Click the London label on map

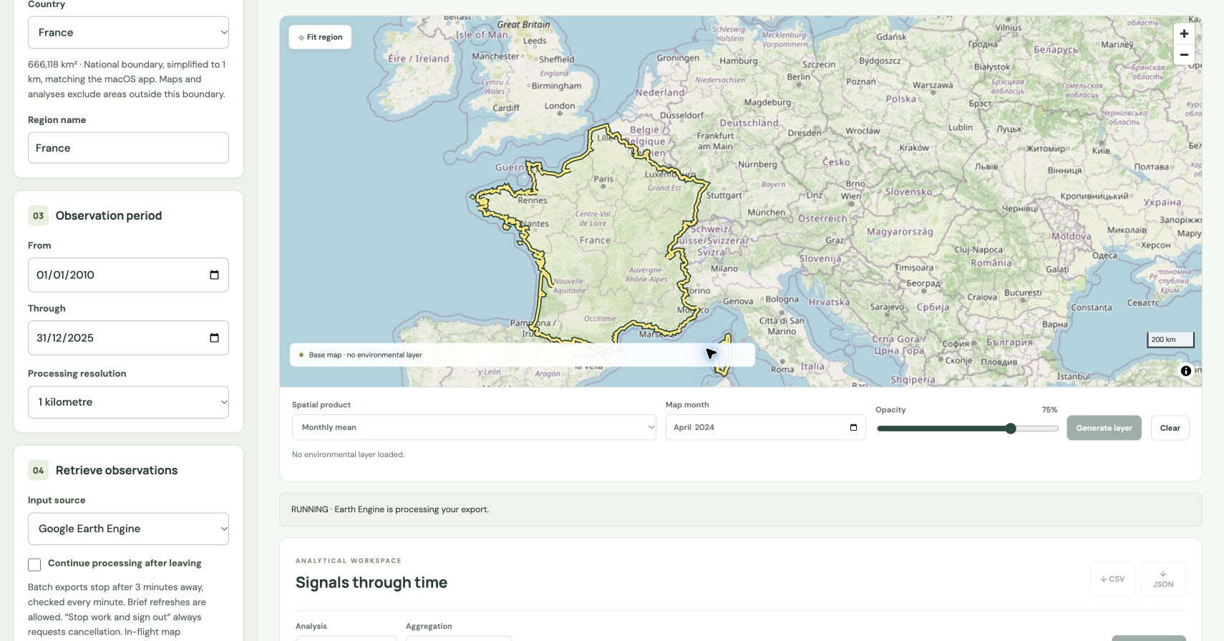[x=560, y=106]
